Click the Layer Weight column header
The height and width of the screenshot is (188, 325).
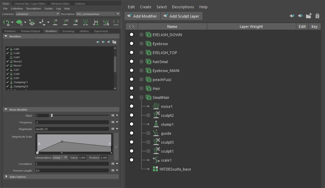pos(251,26)
